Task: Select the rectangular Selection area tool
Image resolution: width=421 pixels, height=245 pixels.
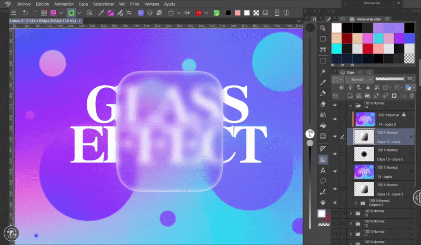Action: [x=323, y=61]
